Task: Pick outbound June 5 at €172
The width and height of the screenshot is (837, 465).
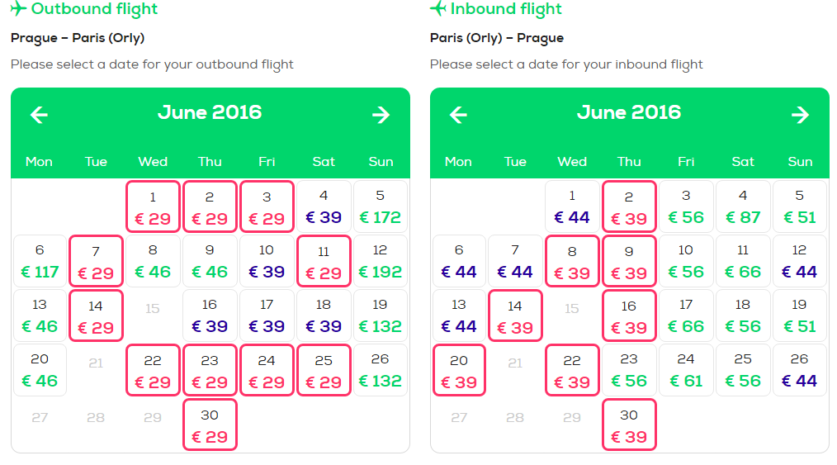Action: (x=380, y=206)
